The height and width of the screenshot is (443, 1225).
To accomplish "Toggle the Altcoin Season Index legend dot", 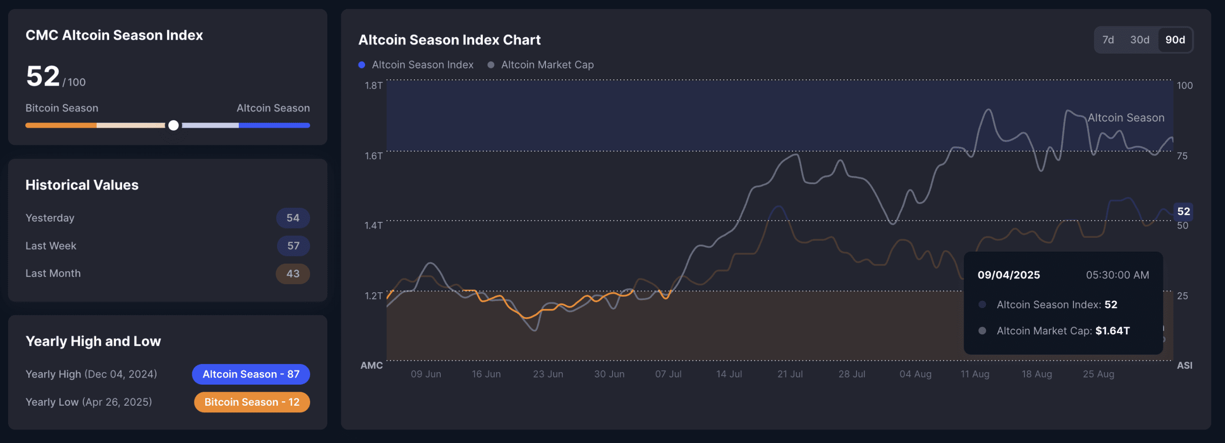I will 362,65.
